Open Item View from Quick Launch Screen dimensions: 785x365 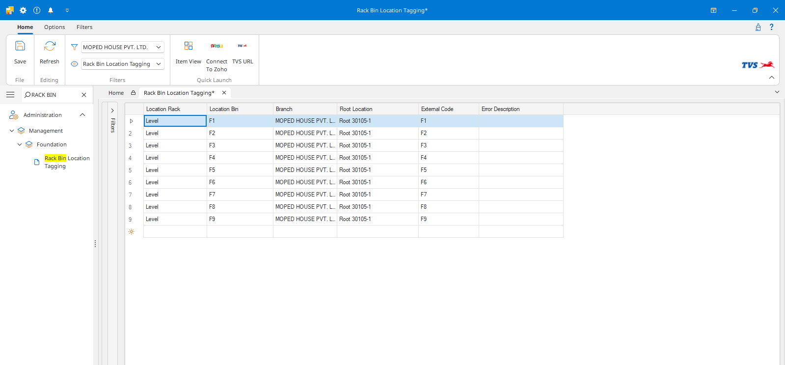click(x=189, y=47)
